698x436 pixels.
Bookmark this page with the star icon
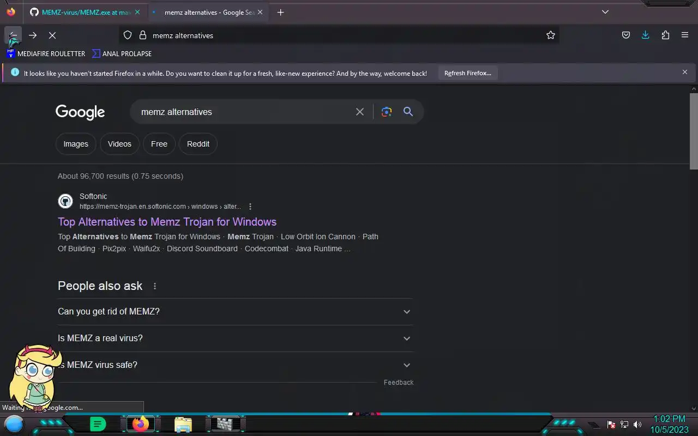pyautogui.click(x=551, y=35)
